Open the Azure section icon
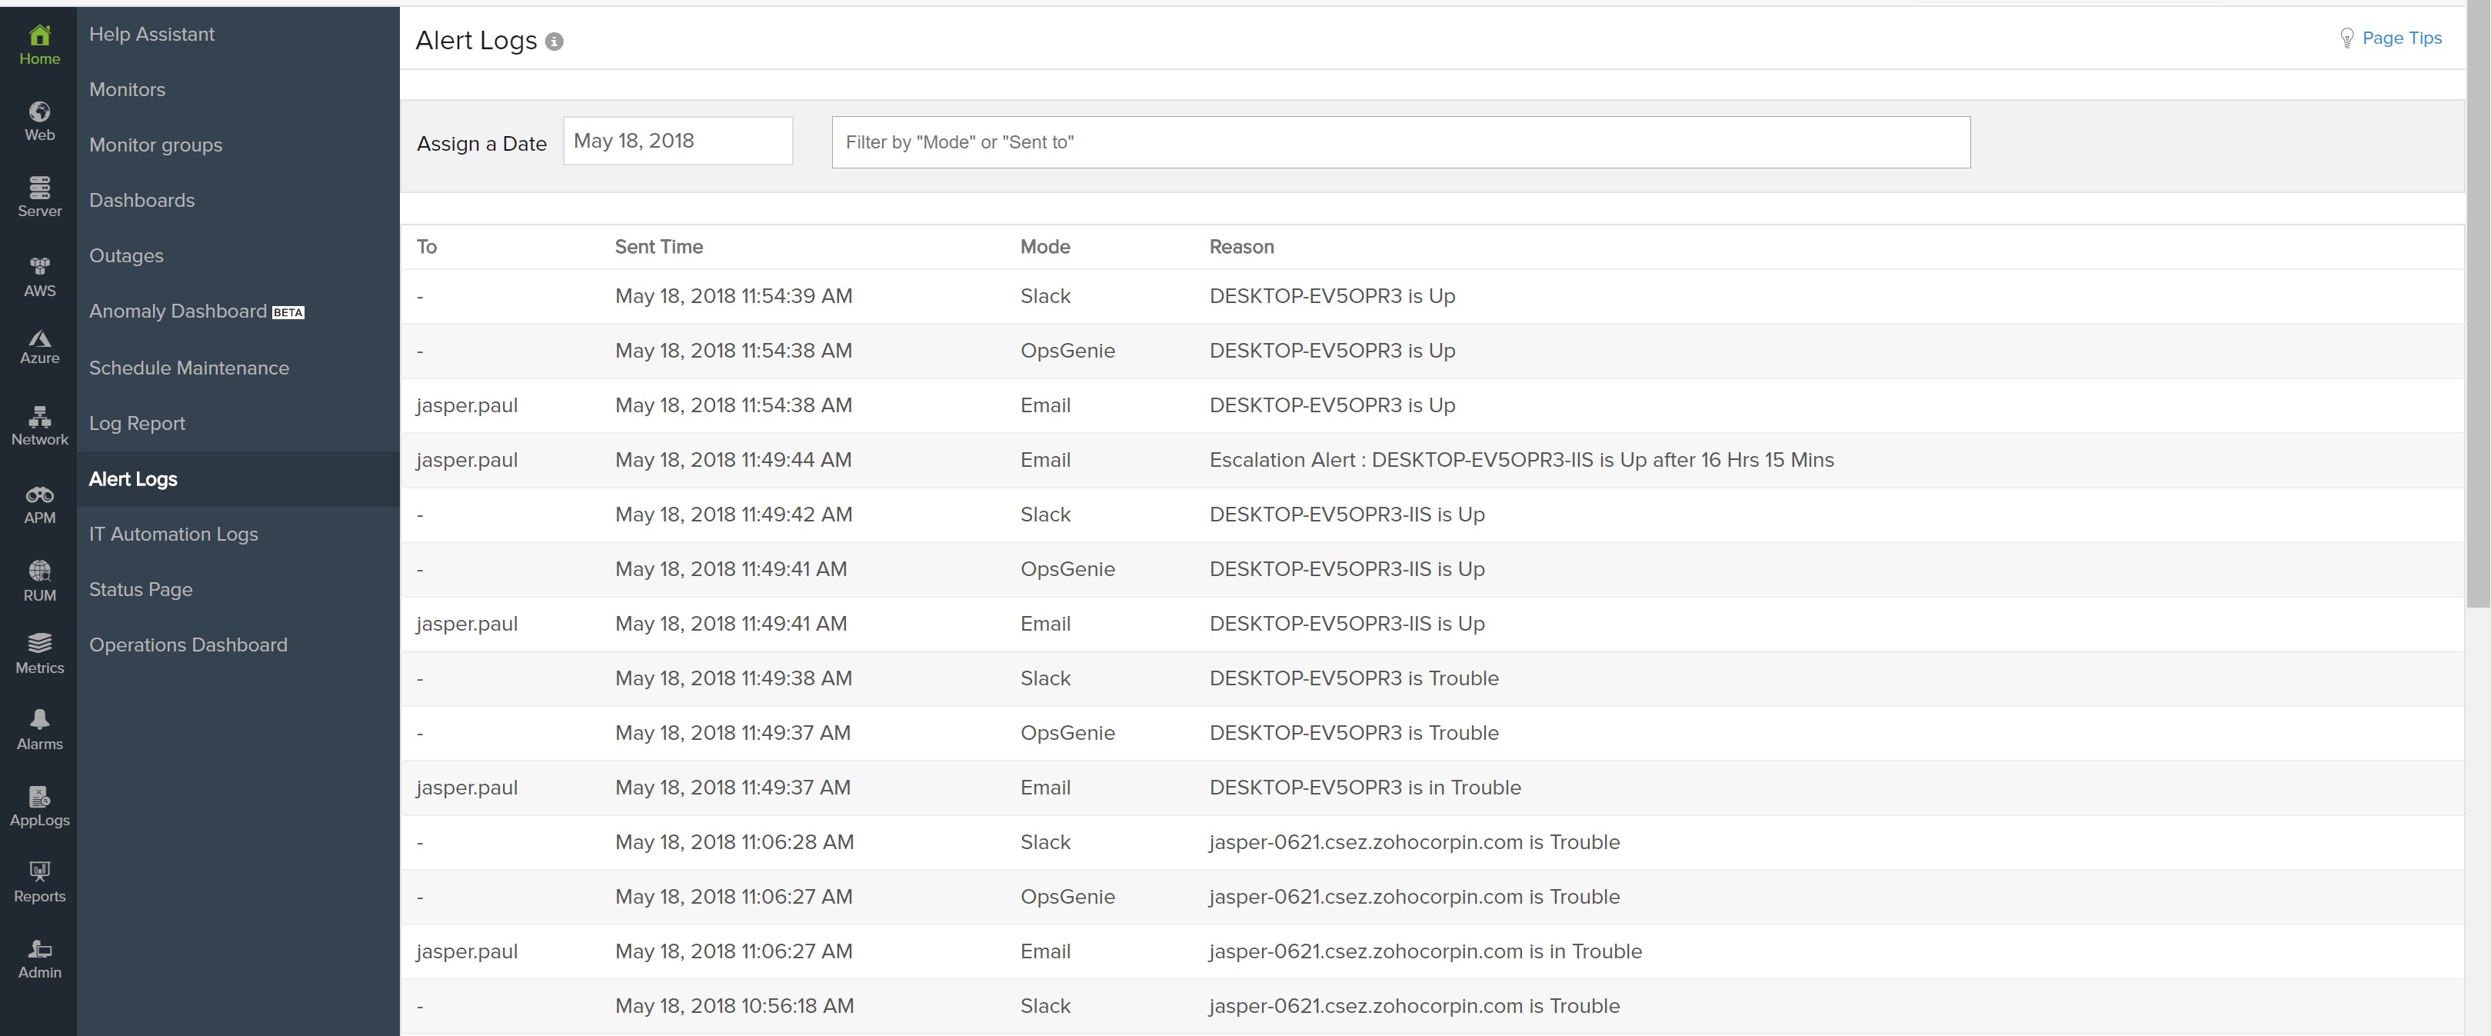The width and height of the screenshot is (2491, 1036). point(38,345)
